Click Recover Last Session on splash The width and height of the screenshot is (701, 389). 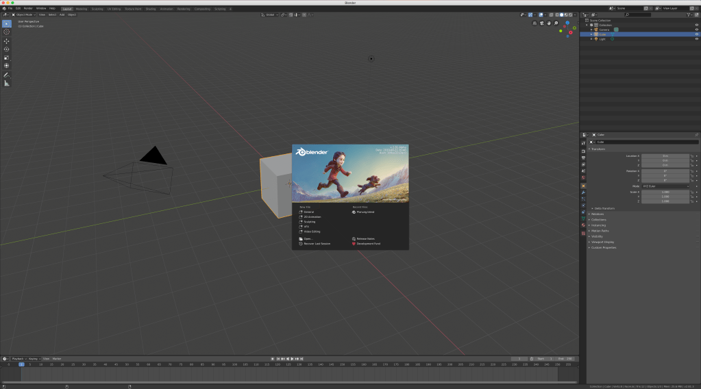[317, 243]
